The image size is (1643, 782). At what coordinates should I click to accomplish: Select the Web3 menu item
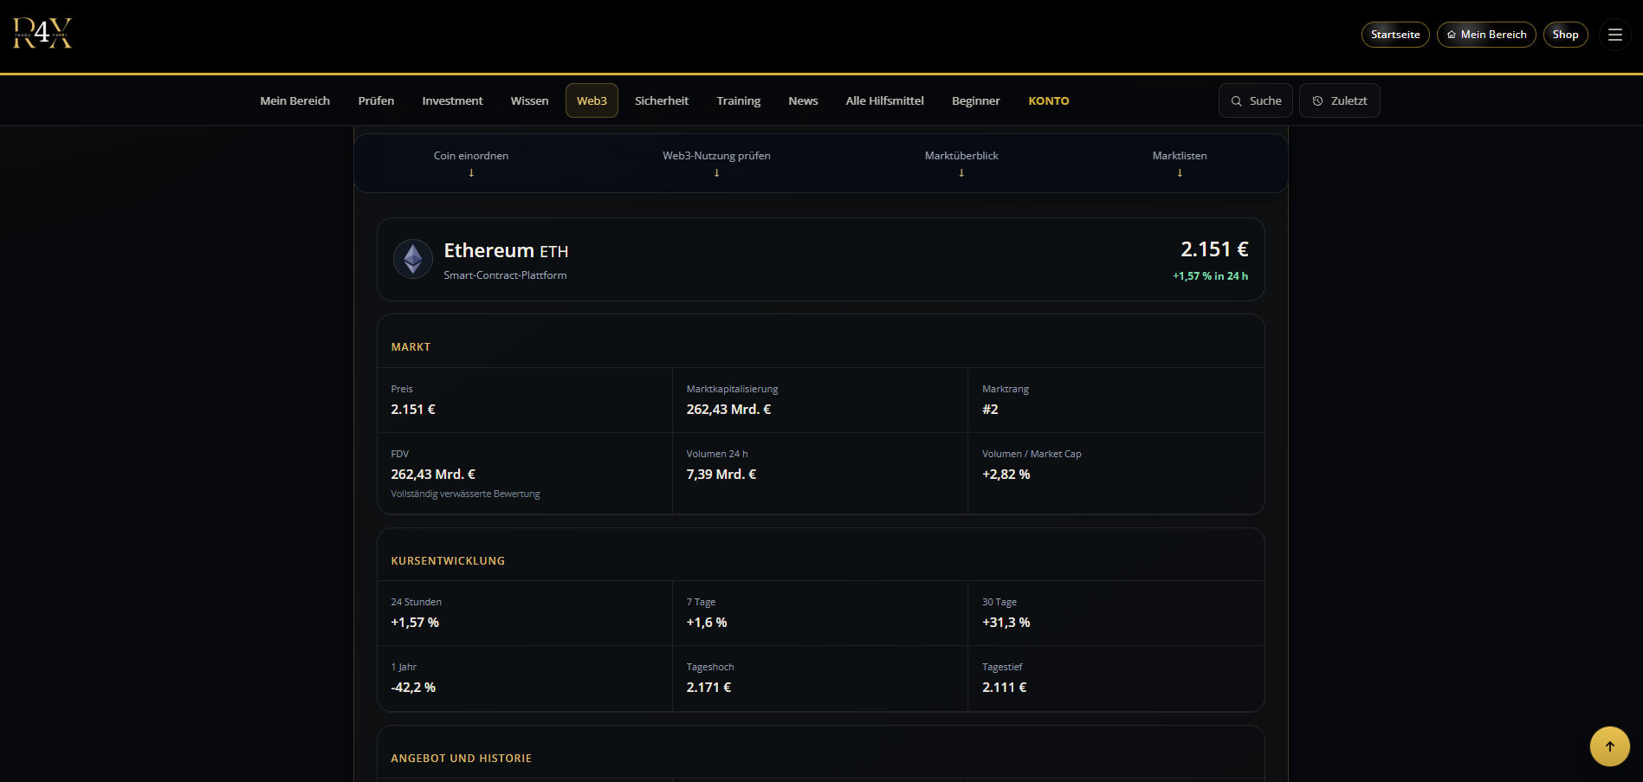[x=592, y=100]
